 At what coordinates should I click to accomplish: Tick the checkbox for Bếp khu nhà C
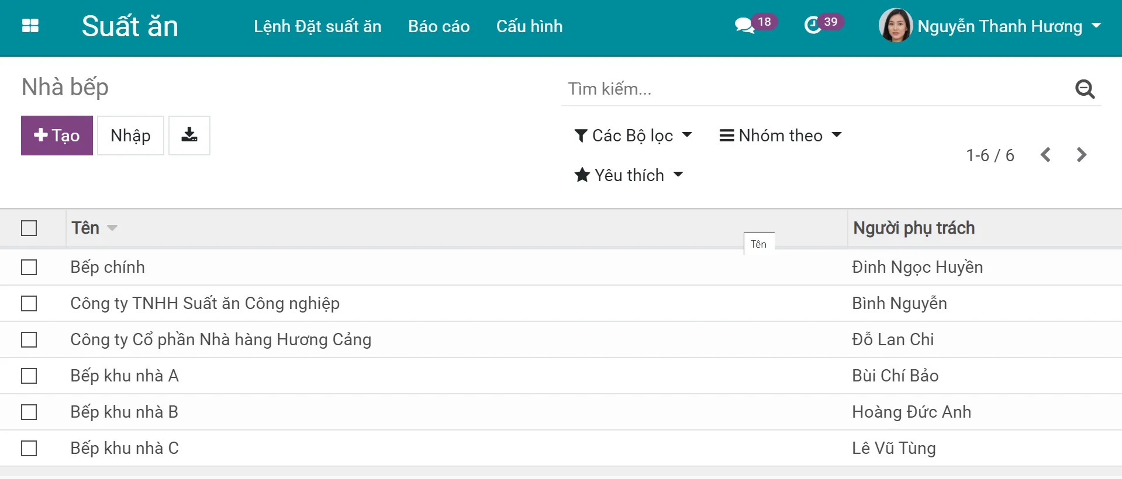(x=29, y=449)
